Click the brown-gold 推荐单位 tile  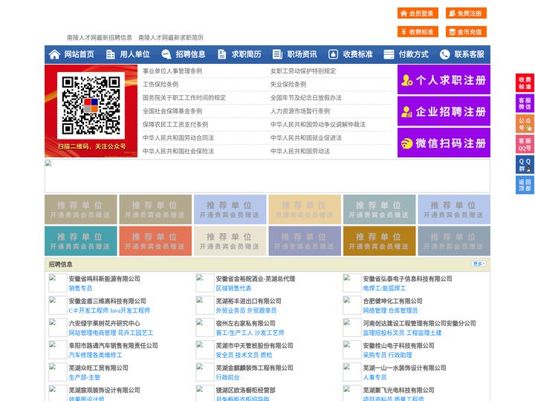pyautogui.click(x=380, y=241)
